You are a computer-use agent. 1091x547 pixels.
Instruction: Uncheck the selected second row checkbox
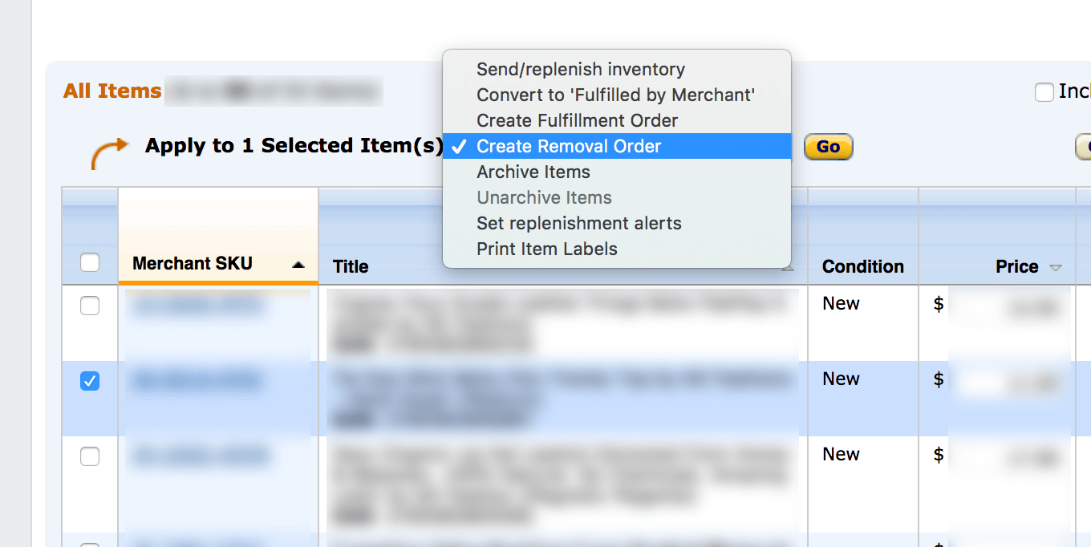90,381
